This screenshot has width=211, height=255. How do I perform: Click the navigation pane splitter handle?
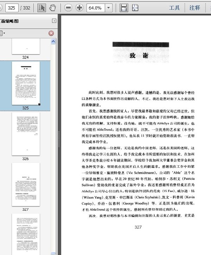pos(59,139)
